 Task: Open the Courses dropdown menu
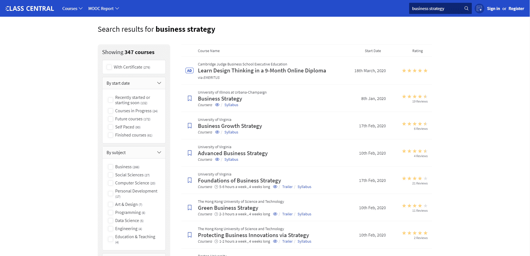point(72,9)
